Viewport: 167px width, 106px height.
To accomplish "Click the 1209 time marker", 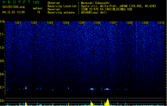I will click(x=145, y=23).
